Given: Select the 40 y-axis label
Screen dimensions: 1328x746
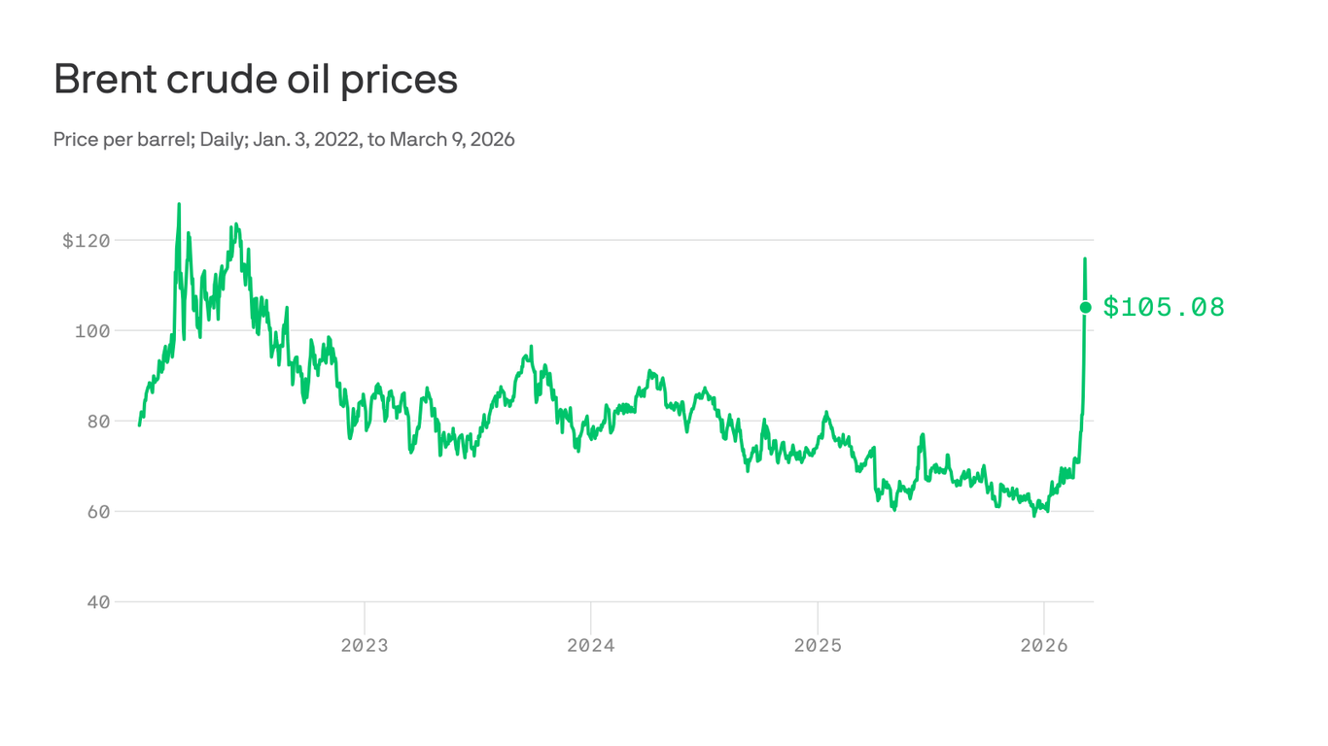Looking at the screenshot, I should [98, 602].
